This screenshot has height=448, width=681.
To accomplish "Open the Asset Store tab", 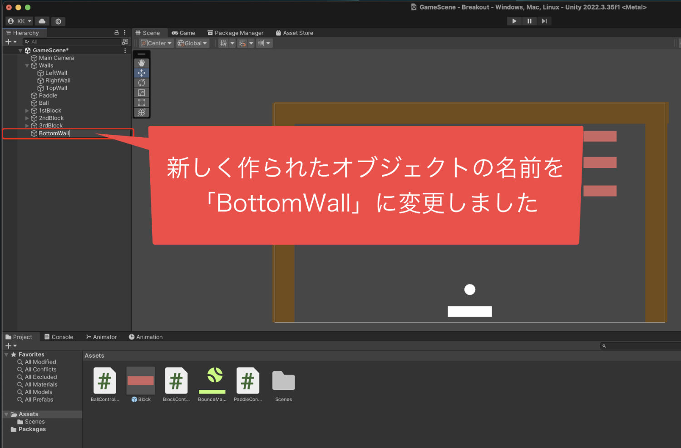I will pyautogui.click(x=295, y=33).
